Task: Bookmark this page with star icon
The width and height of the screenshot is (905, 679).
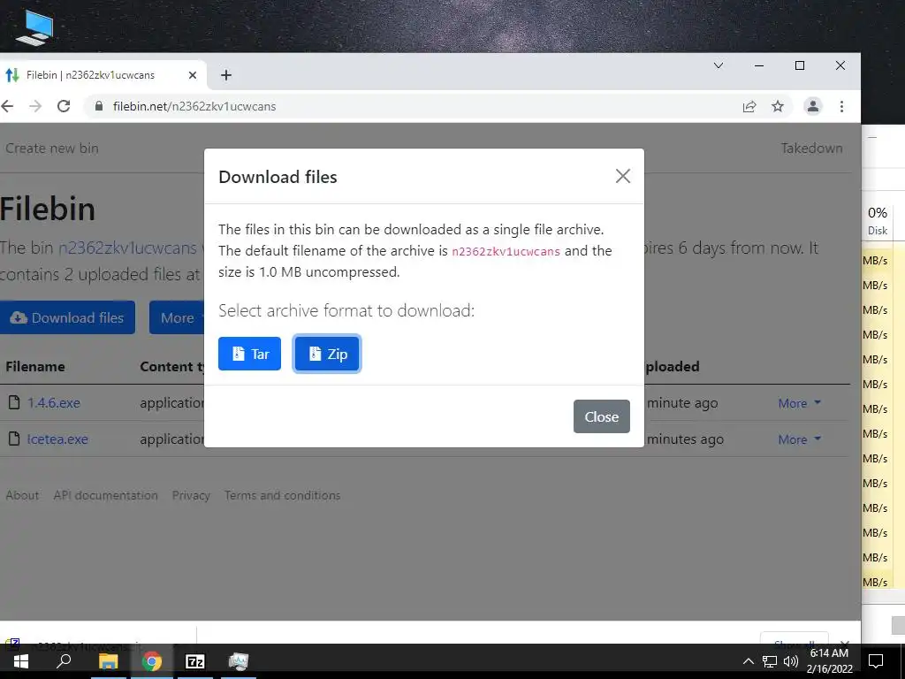Action: click(778, 106)
